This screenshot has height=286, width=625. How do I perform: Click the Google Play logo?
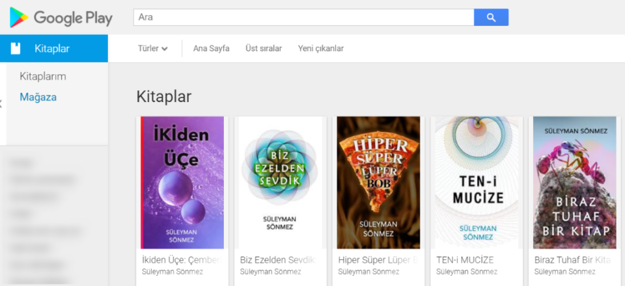click(x=61, y=18)
